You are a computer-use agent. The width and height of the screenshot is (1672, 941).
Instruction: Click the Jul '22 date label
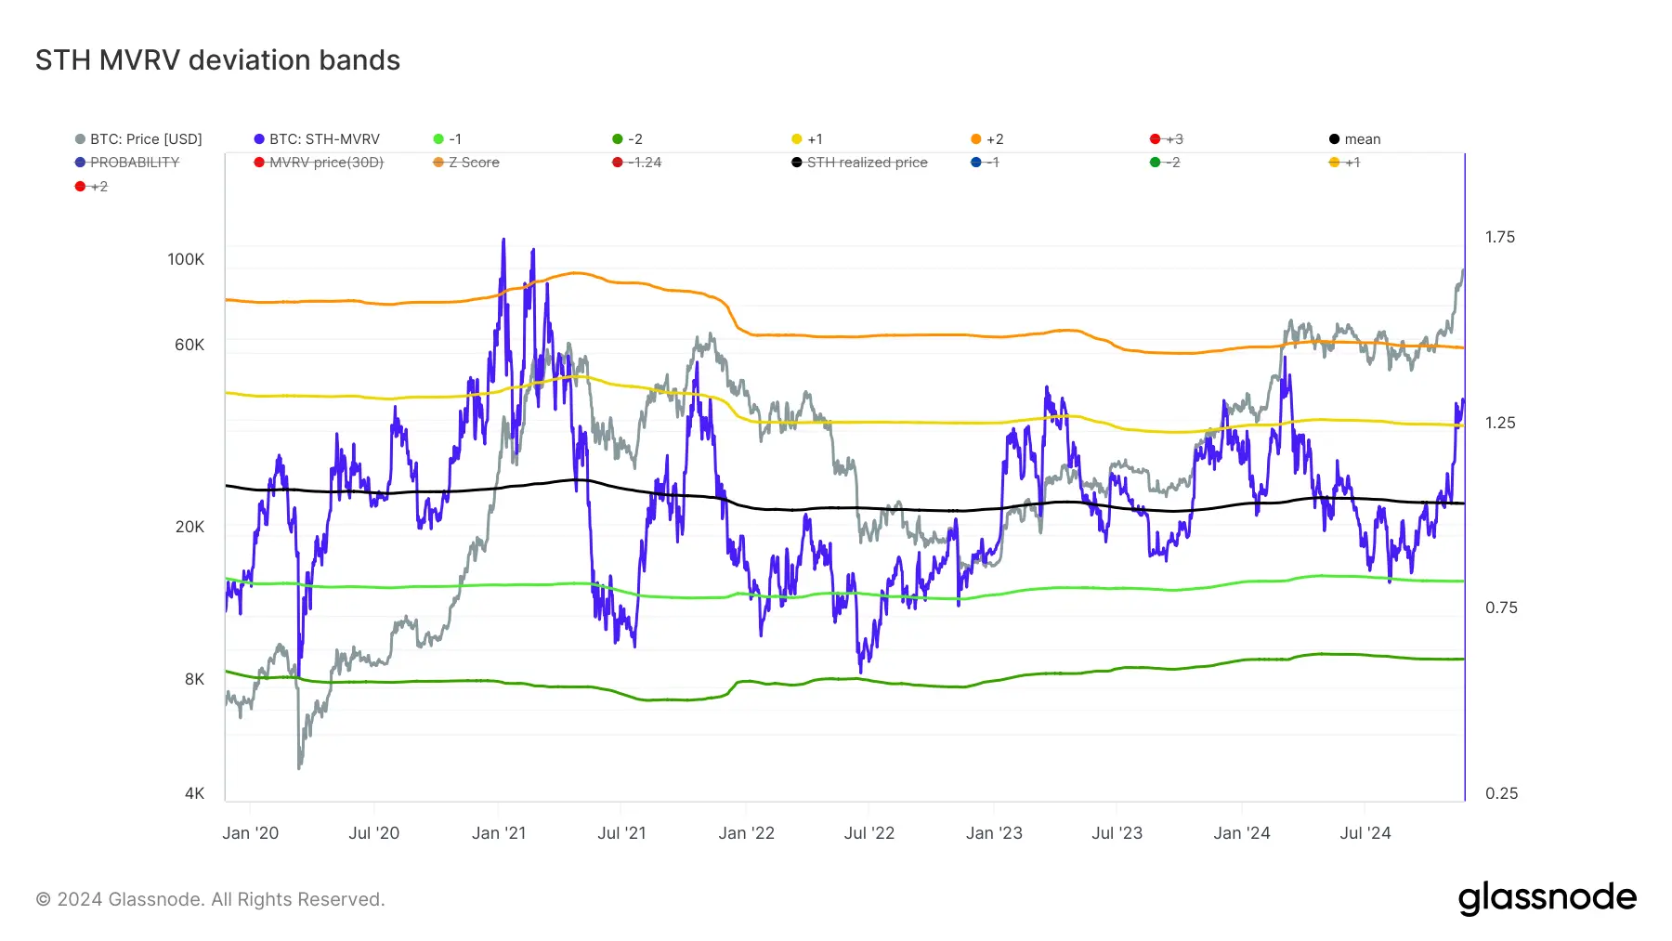tap(869, 833)
